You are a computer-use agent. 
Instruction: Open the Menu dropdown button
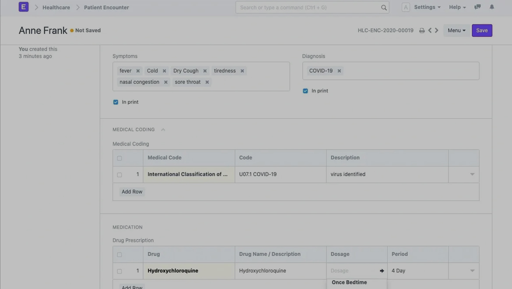[456, 31]
